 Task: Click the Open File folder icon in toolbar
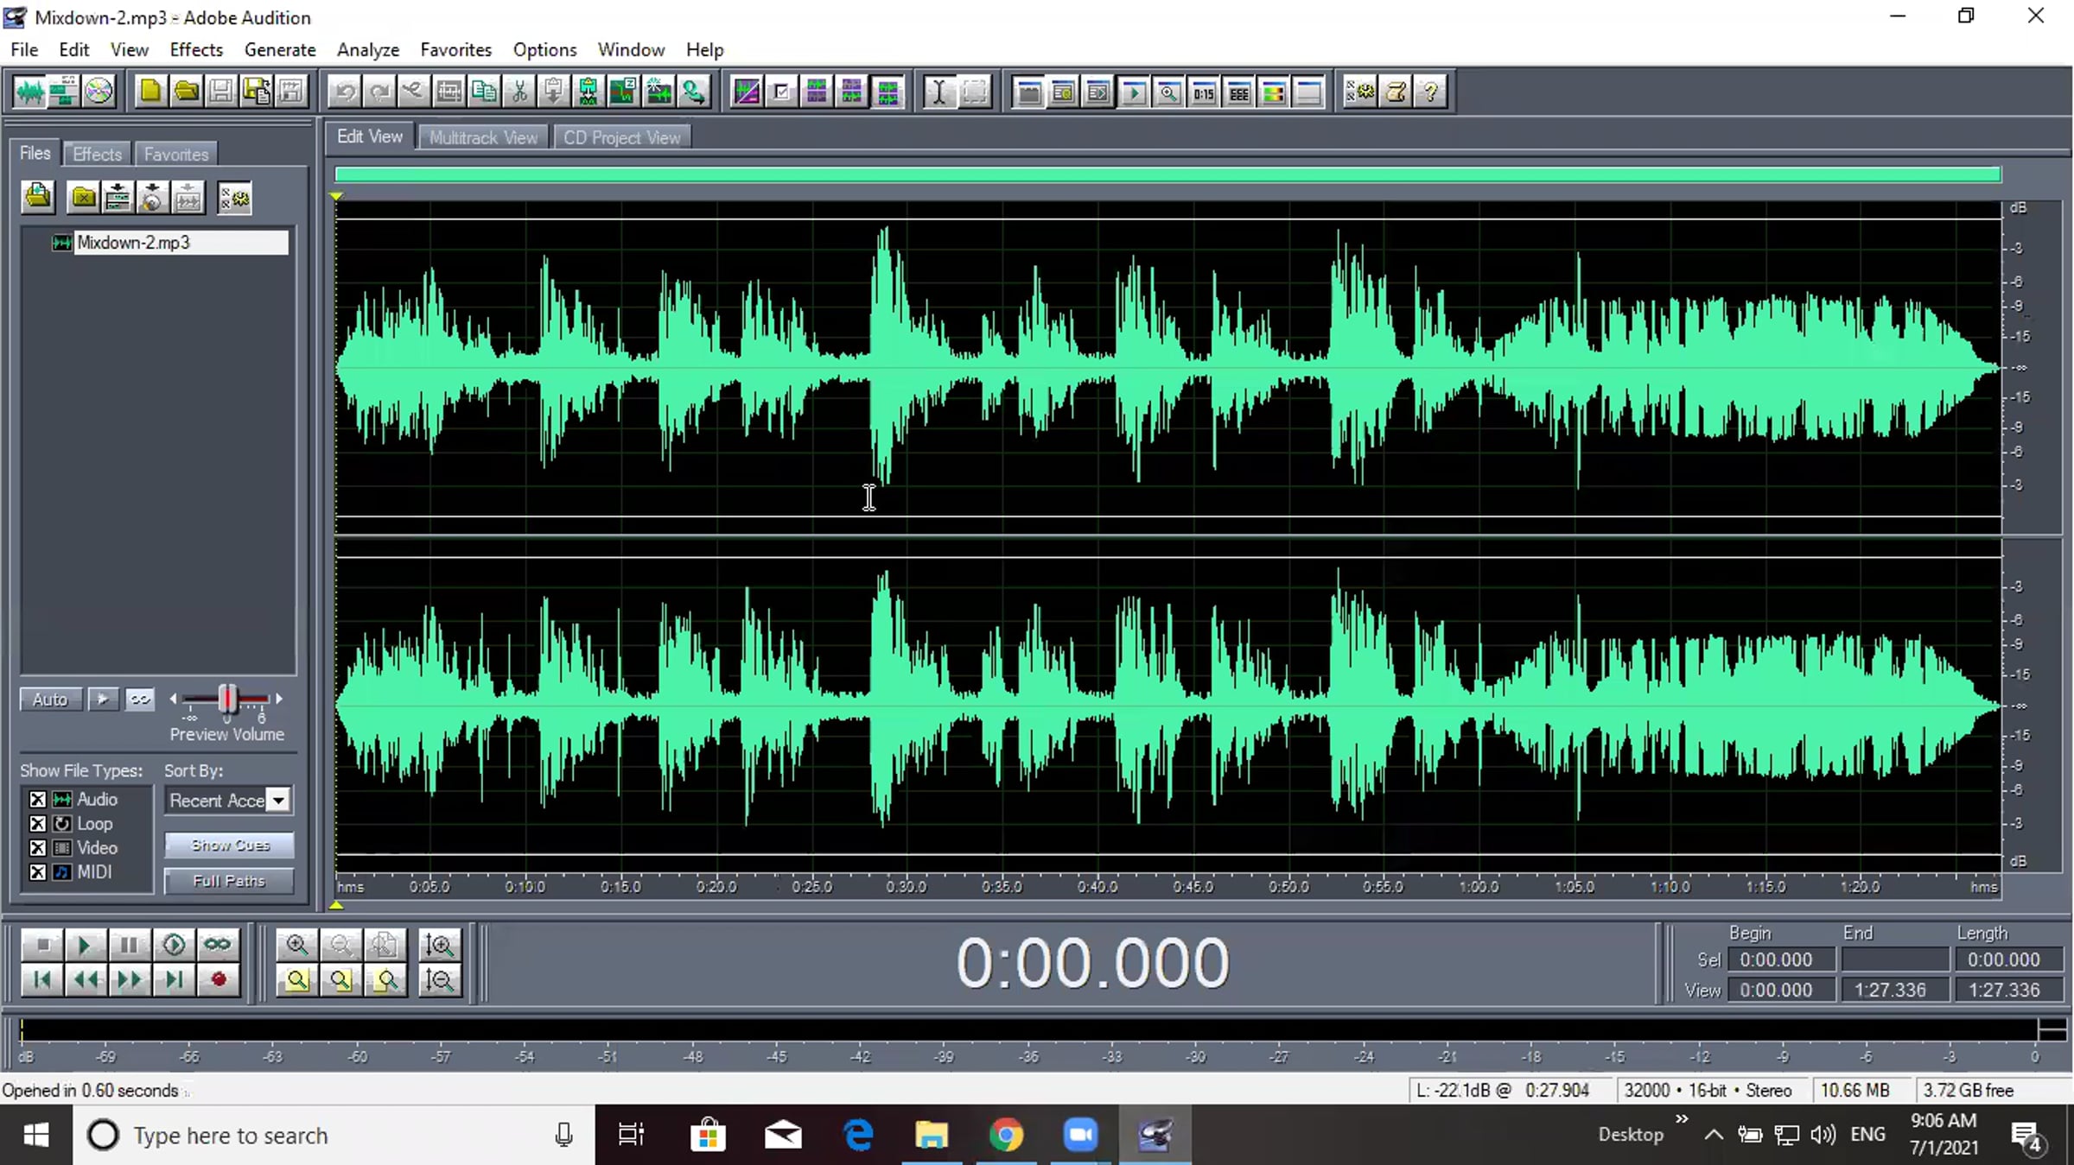tap(186, 92)
